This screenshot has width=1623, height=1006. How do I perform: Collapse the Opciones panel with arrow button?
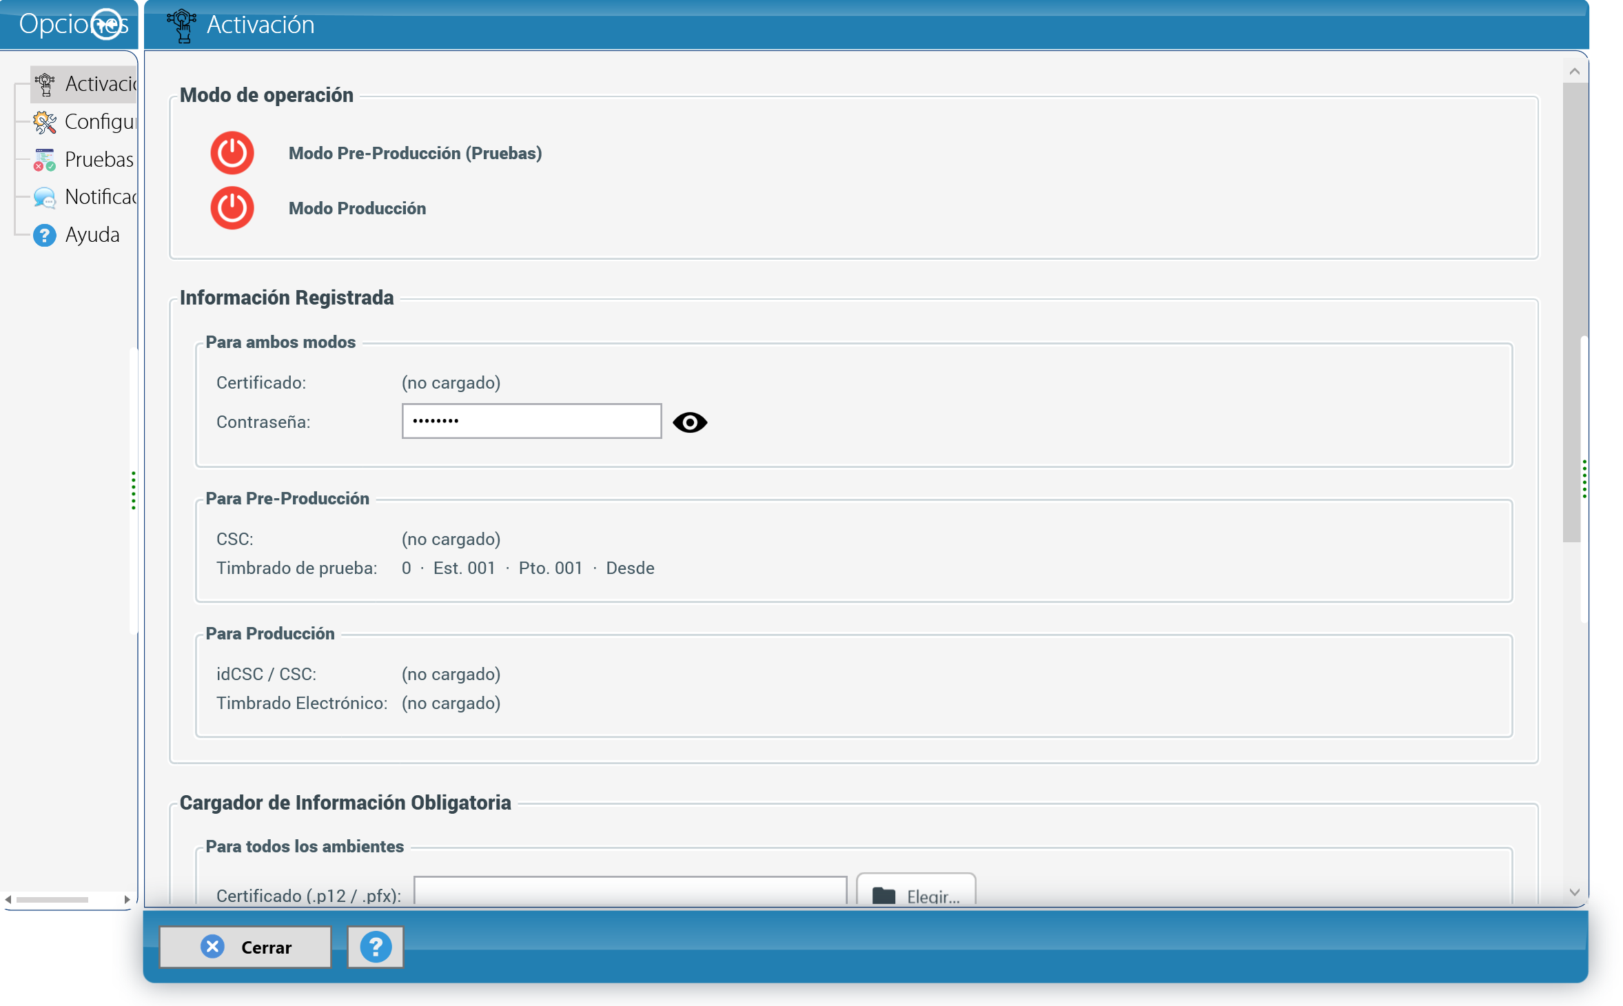point(106,25)
